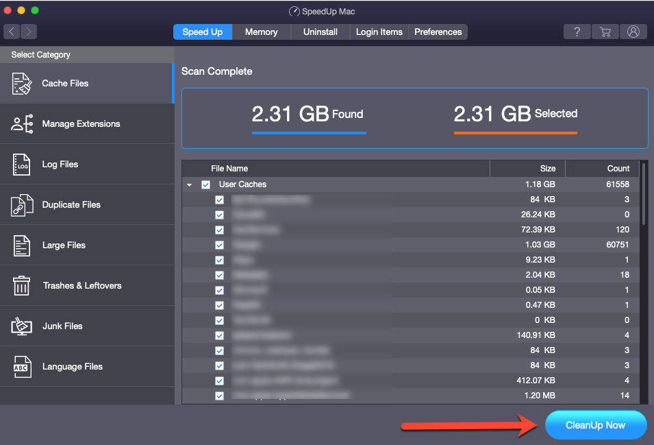Click the 1.03 GB size cell
The height and width of the screenshot is (445, 654).
click(x=540, y=245)
